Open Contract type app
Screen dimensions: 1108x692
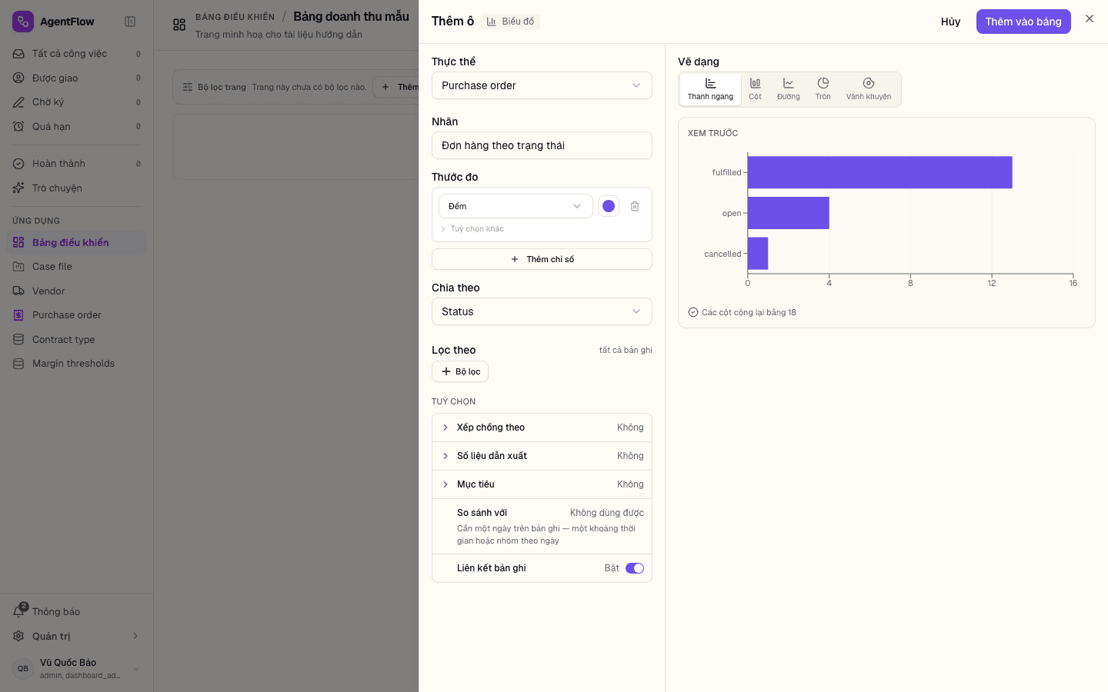coord(77,339)
